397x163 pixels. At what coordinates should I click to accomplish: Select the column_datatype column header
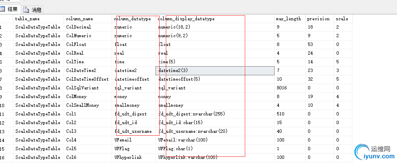(134, 19)
